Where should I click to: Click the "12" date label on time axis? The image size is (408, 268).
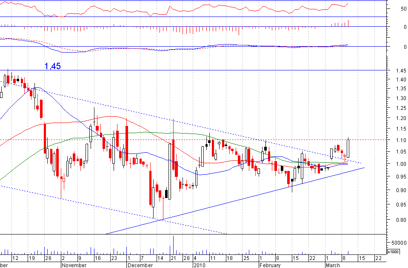(15, 258)
